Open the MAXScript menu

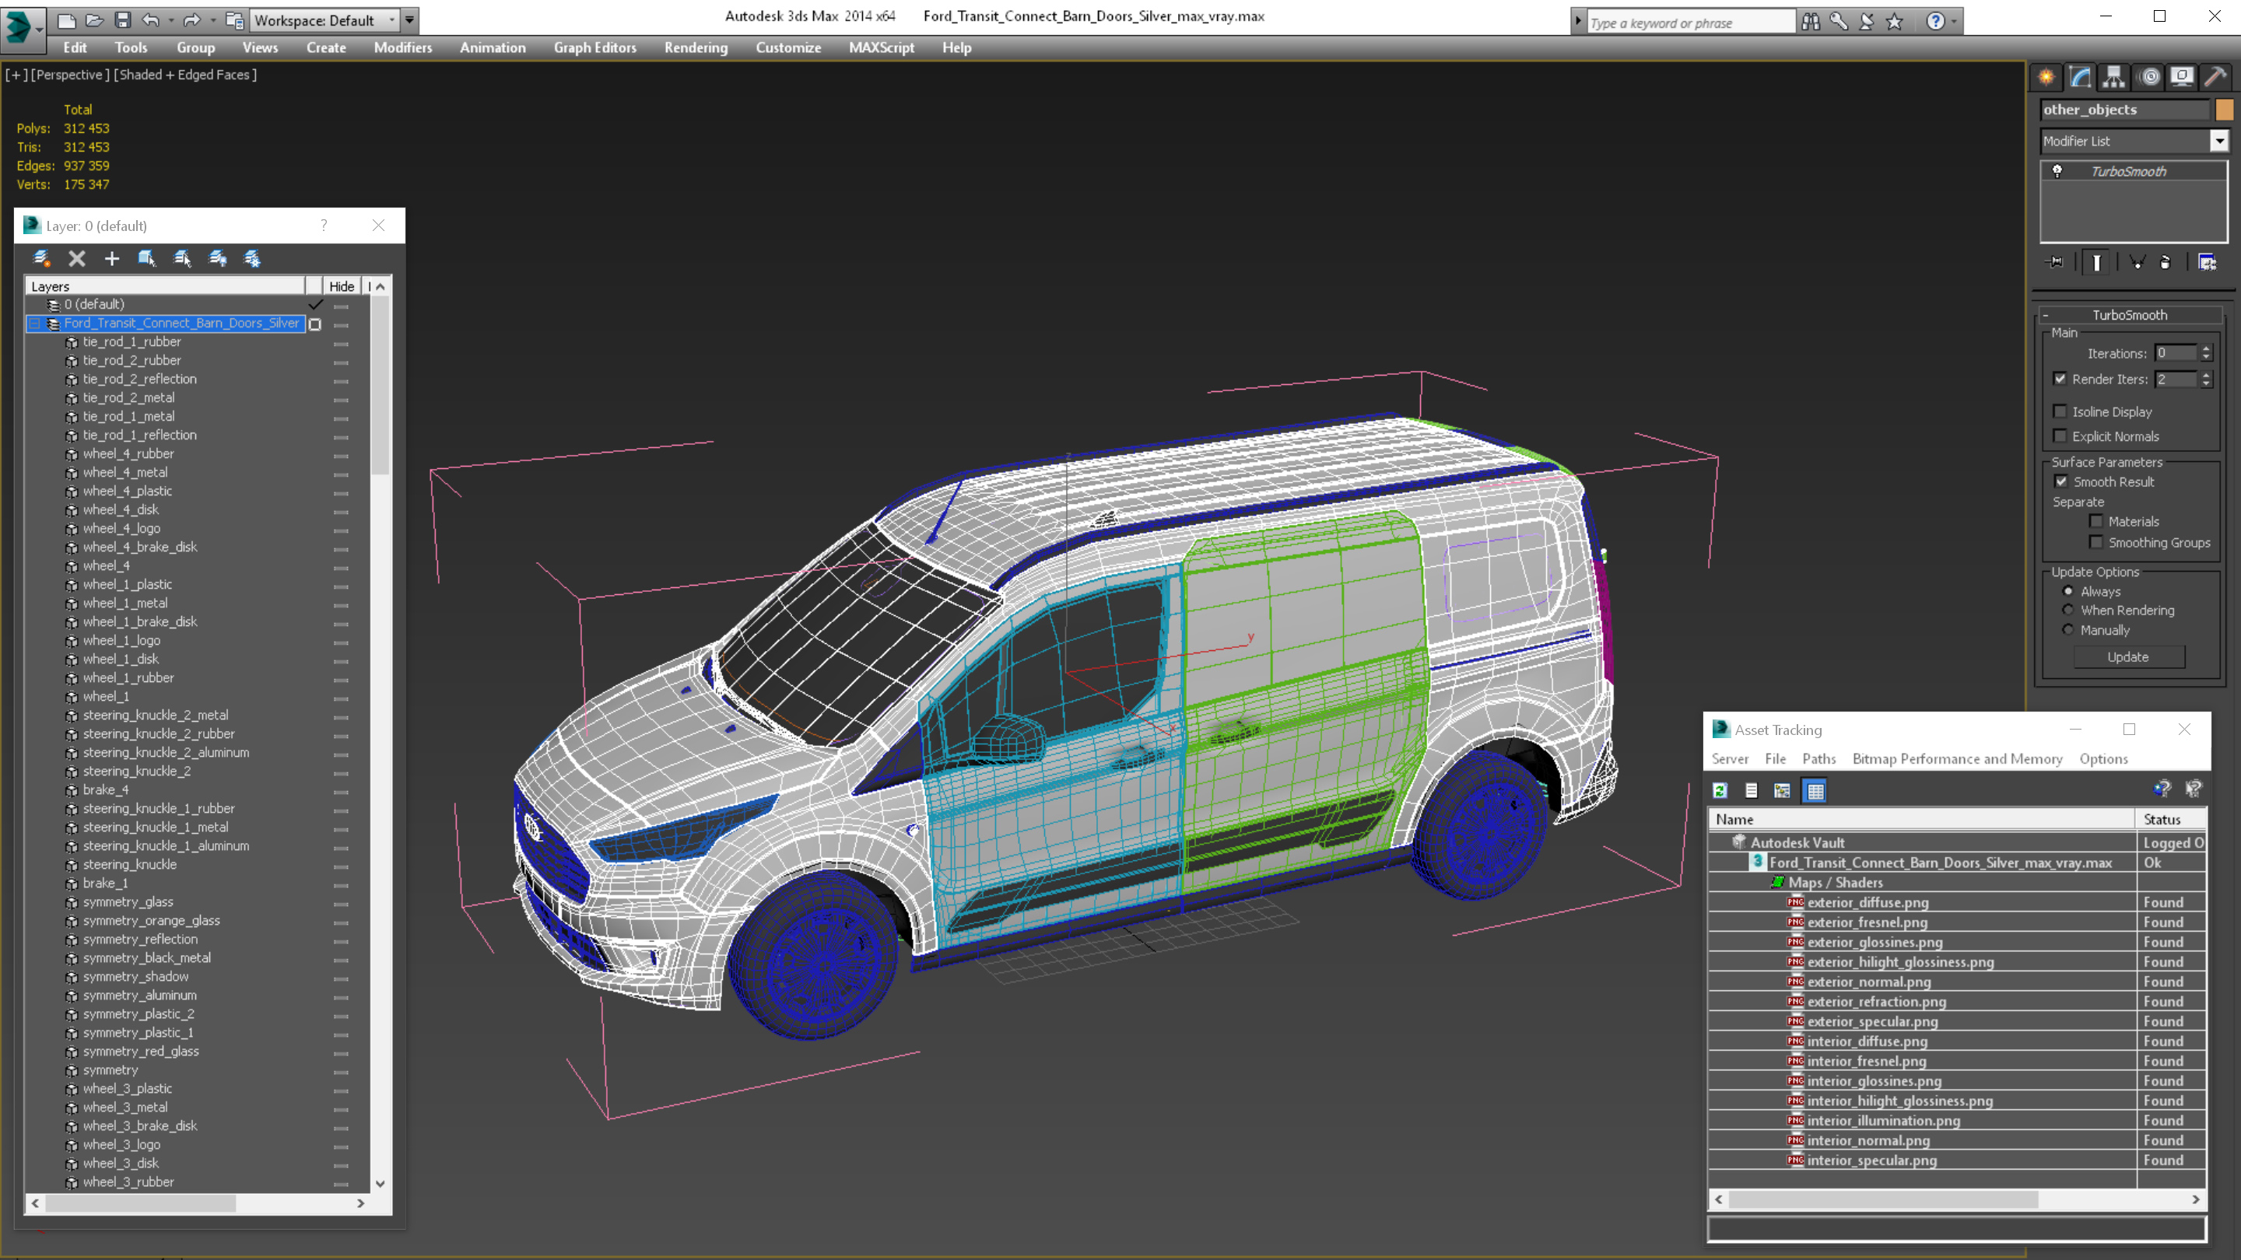pyautogui.click(x=882, y=47)
